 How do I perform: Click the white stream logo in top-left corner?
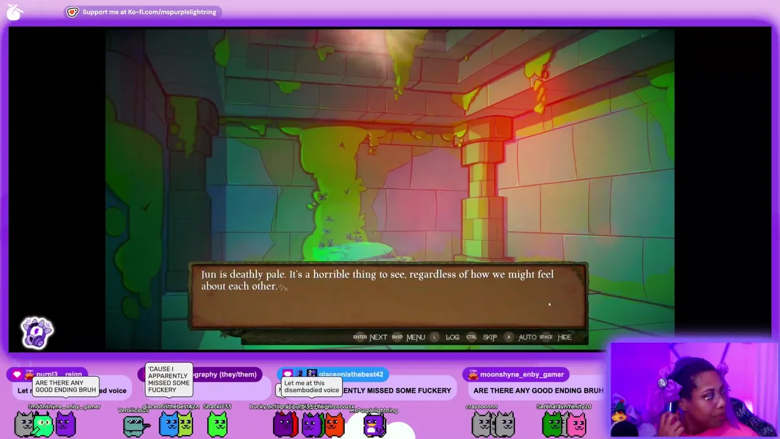tap(15, 12)
